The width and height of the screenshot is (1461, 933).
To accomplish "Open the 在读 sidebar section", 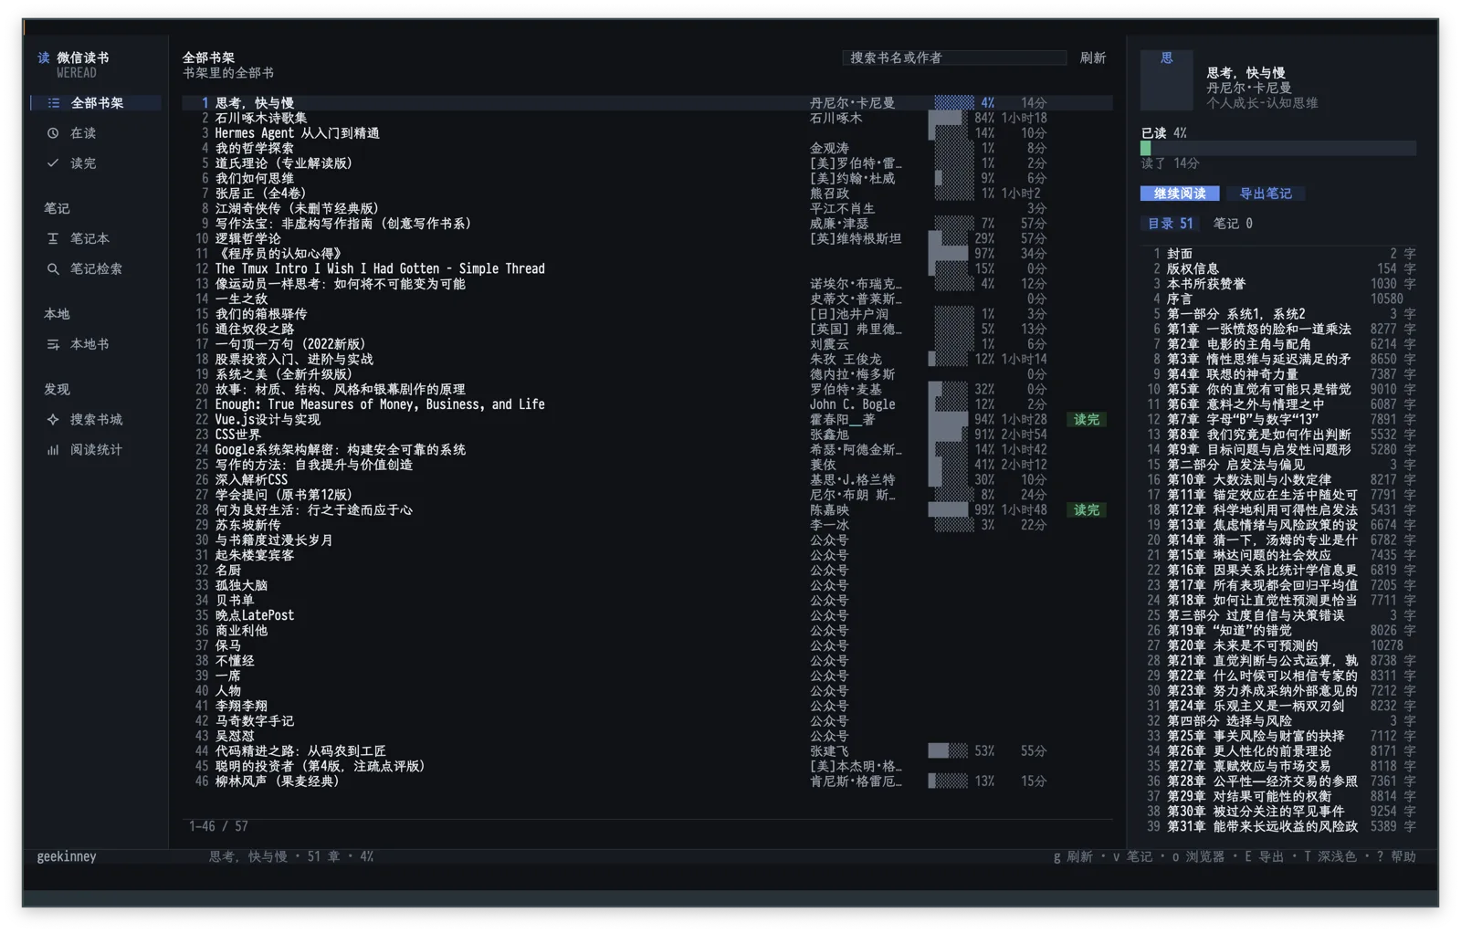I will pyautogui.click(x=95, y=133).
